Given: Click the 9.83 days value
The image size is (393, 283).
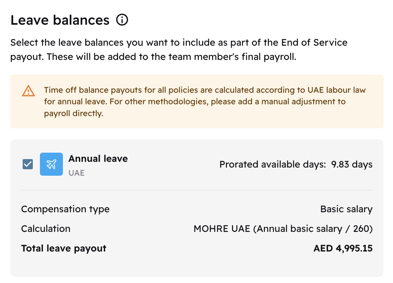Looking at the screenshot, I should point(352,165).
